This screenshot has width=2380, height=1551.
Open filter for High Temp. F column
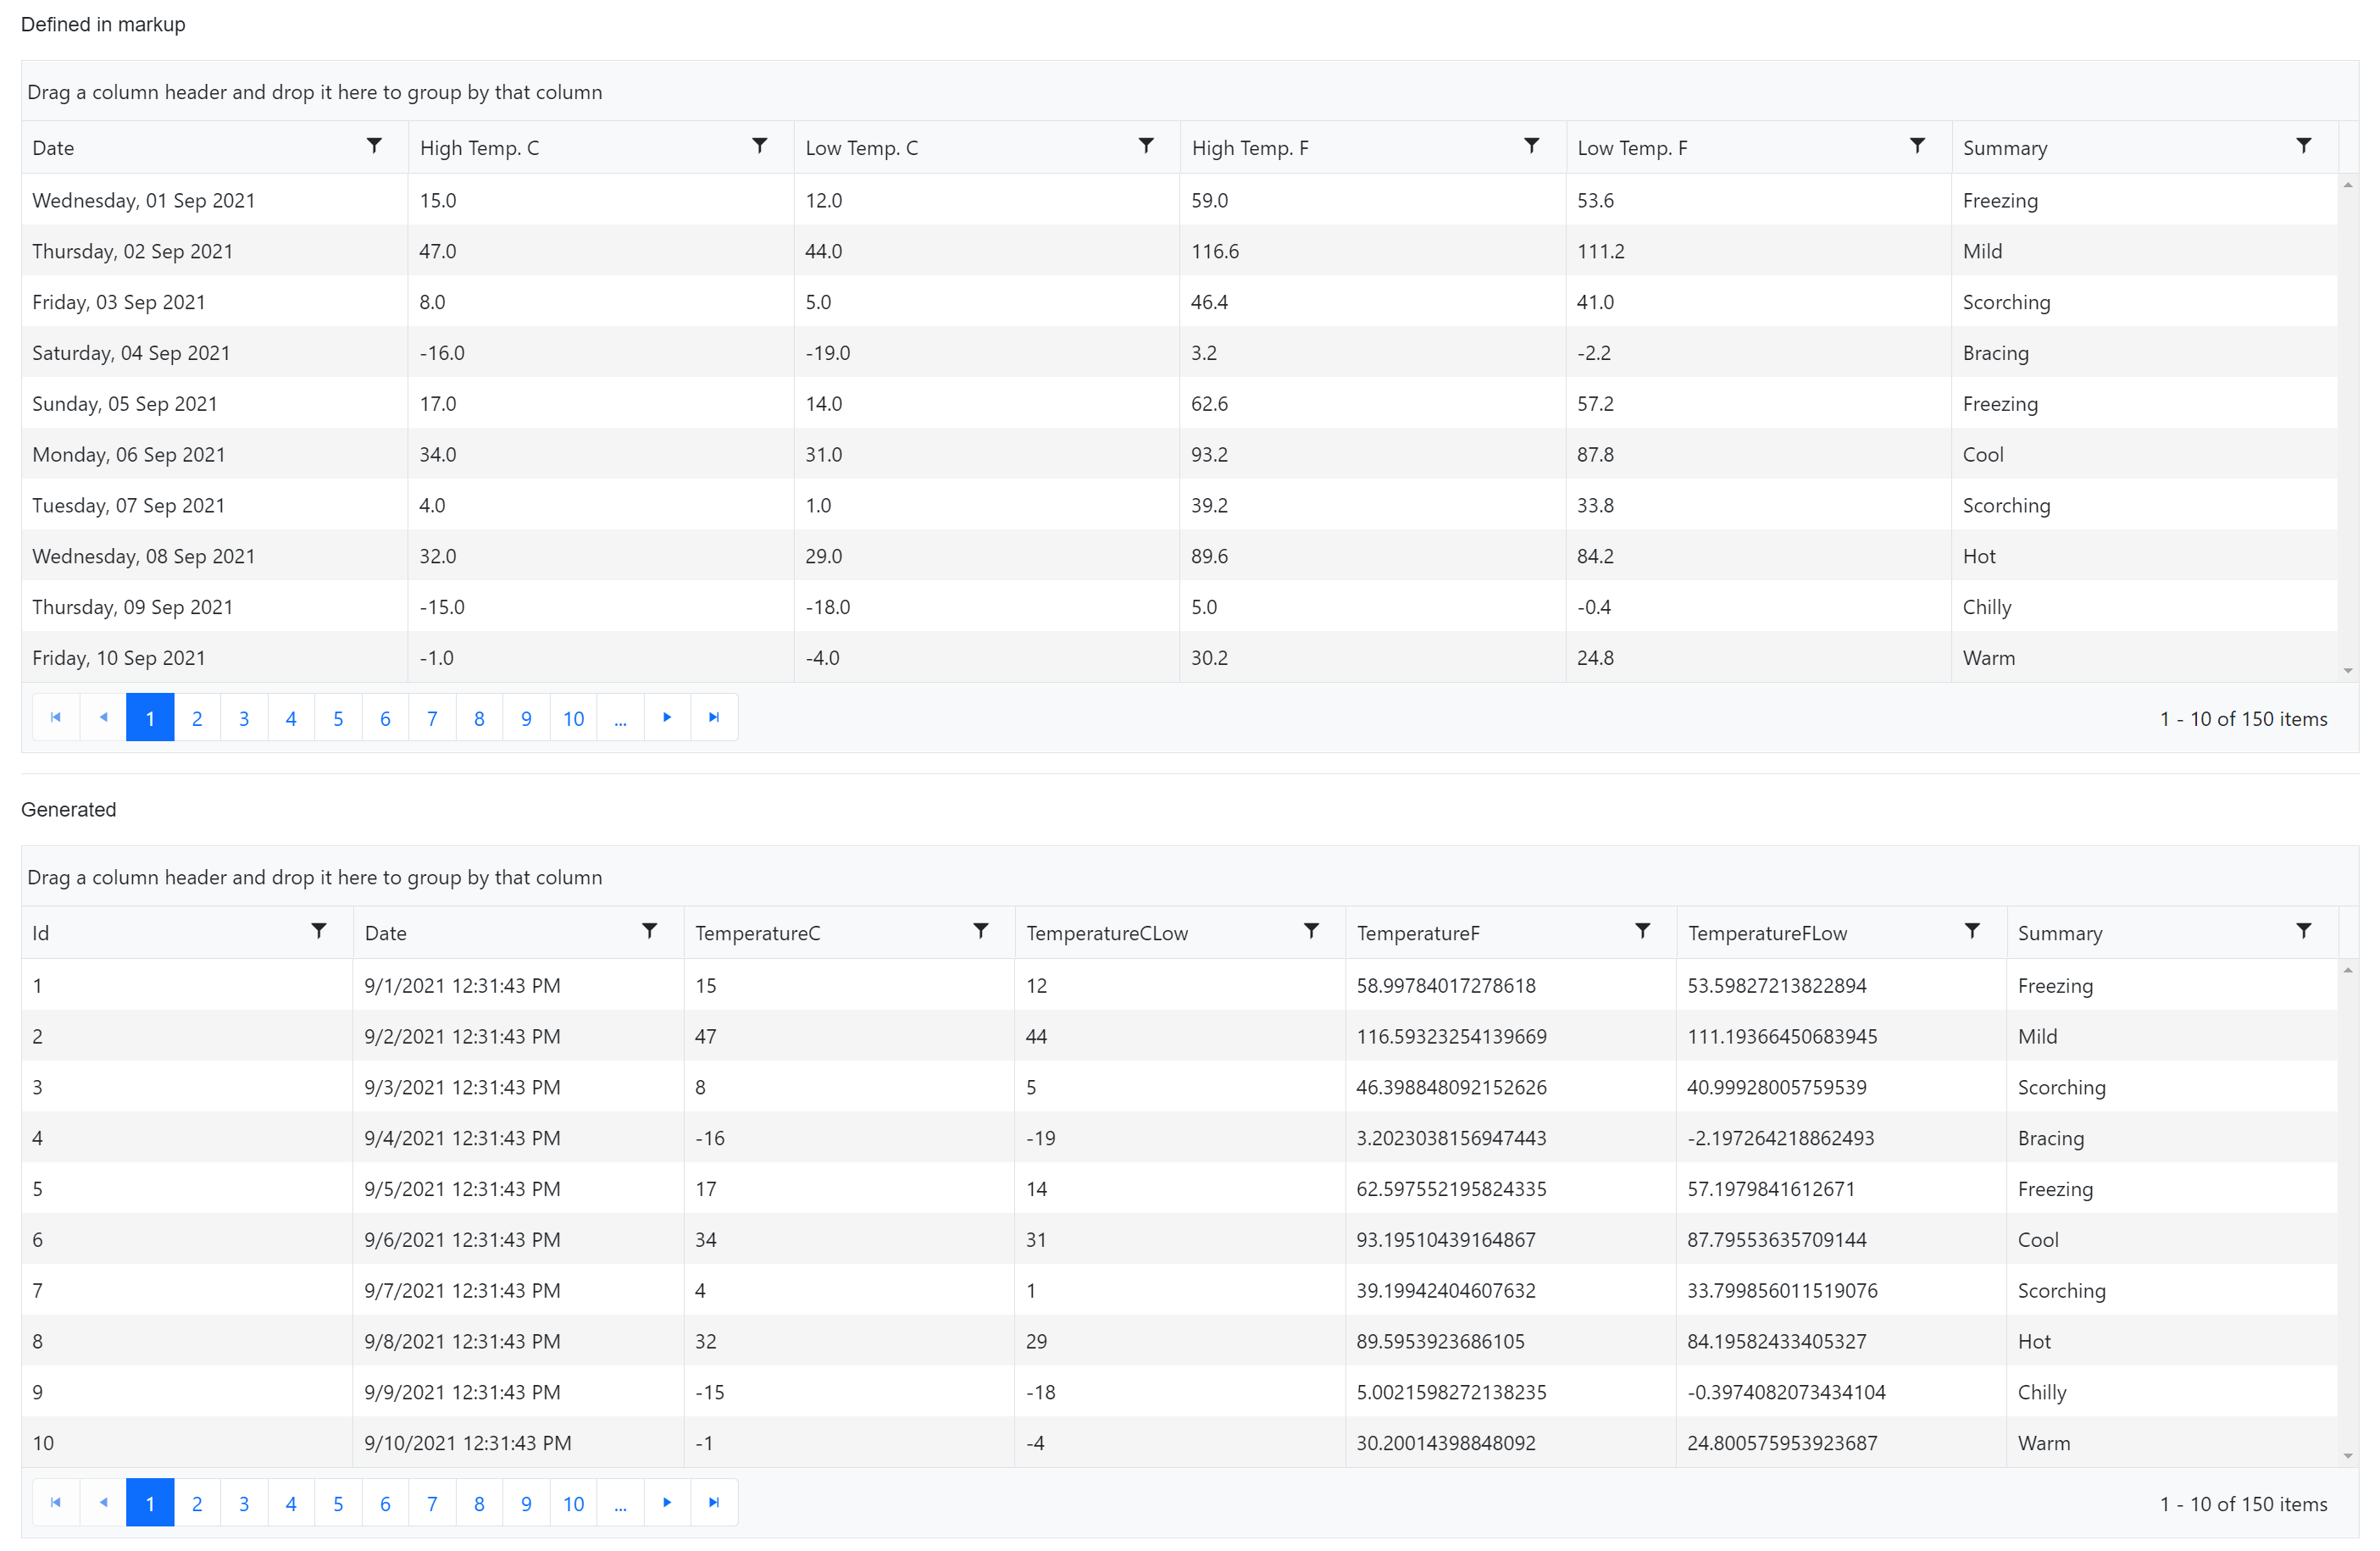1531,147
